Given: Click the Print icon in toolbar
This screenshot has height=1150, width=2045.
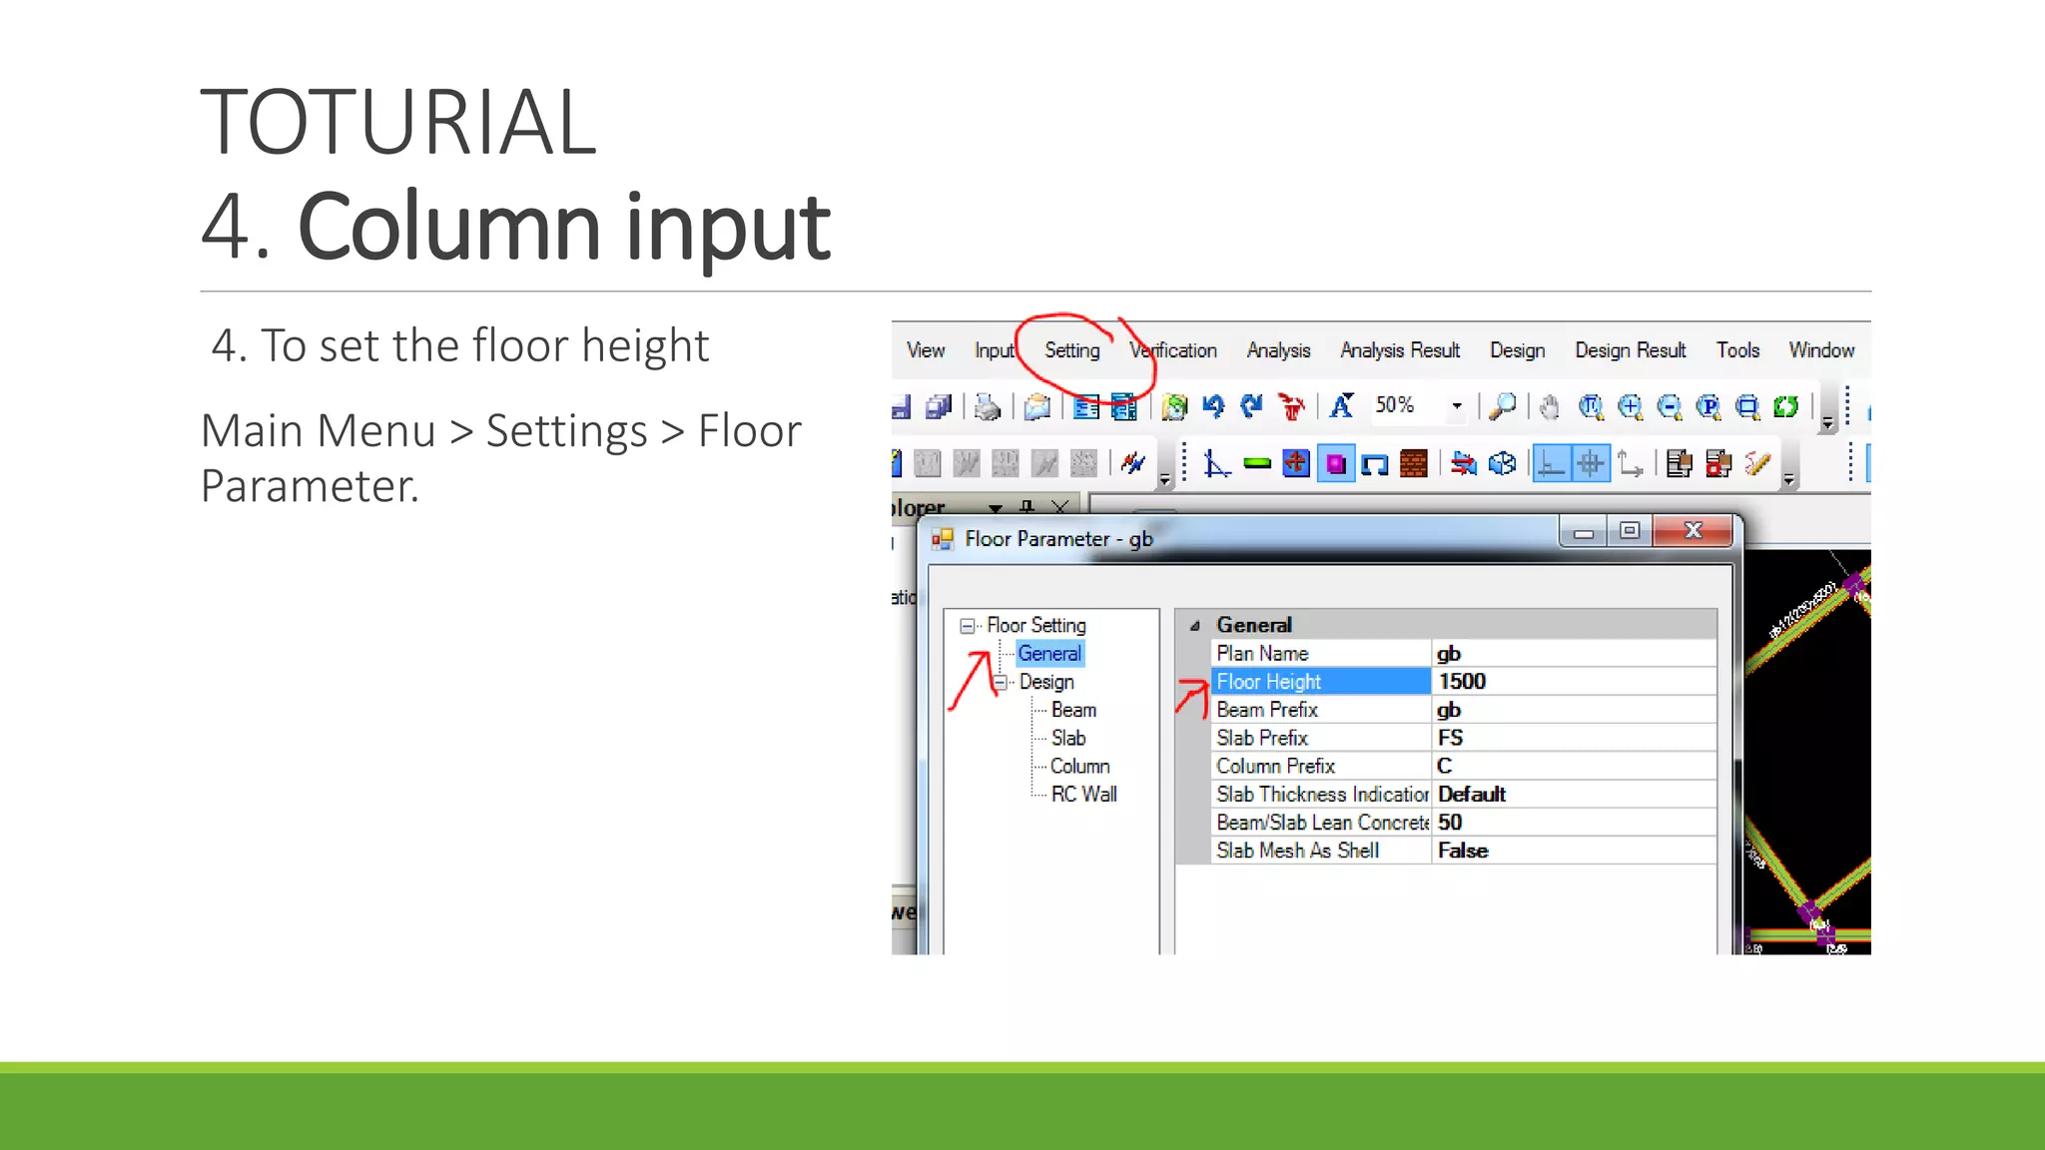Looking at the screenshot, I should point(987,406).
